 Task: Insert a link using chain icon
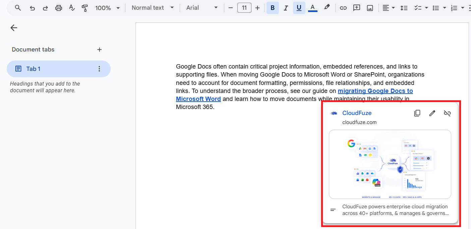tap(343, 8)
